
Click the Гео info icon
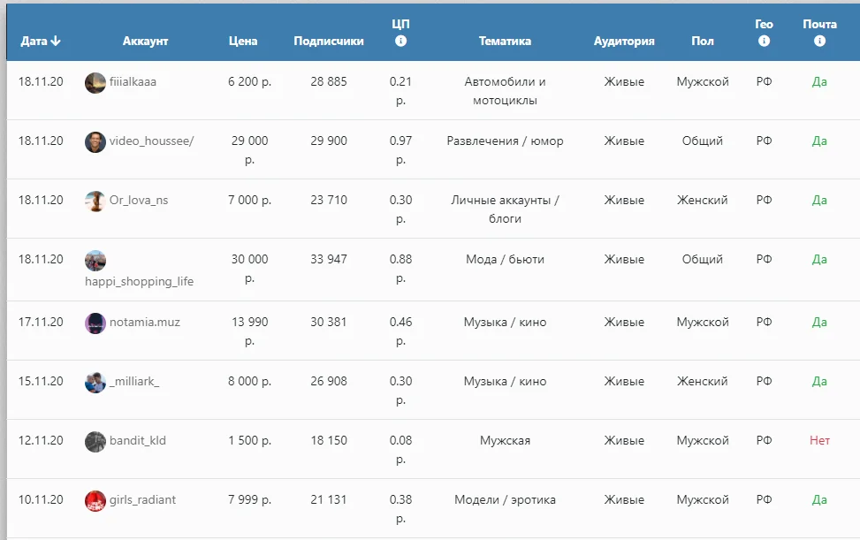pyautogui.click(x=765, y=42)
